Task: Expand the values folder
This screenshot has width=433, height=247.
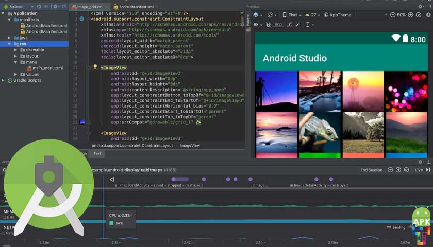Action: pos(15,74)
